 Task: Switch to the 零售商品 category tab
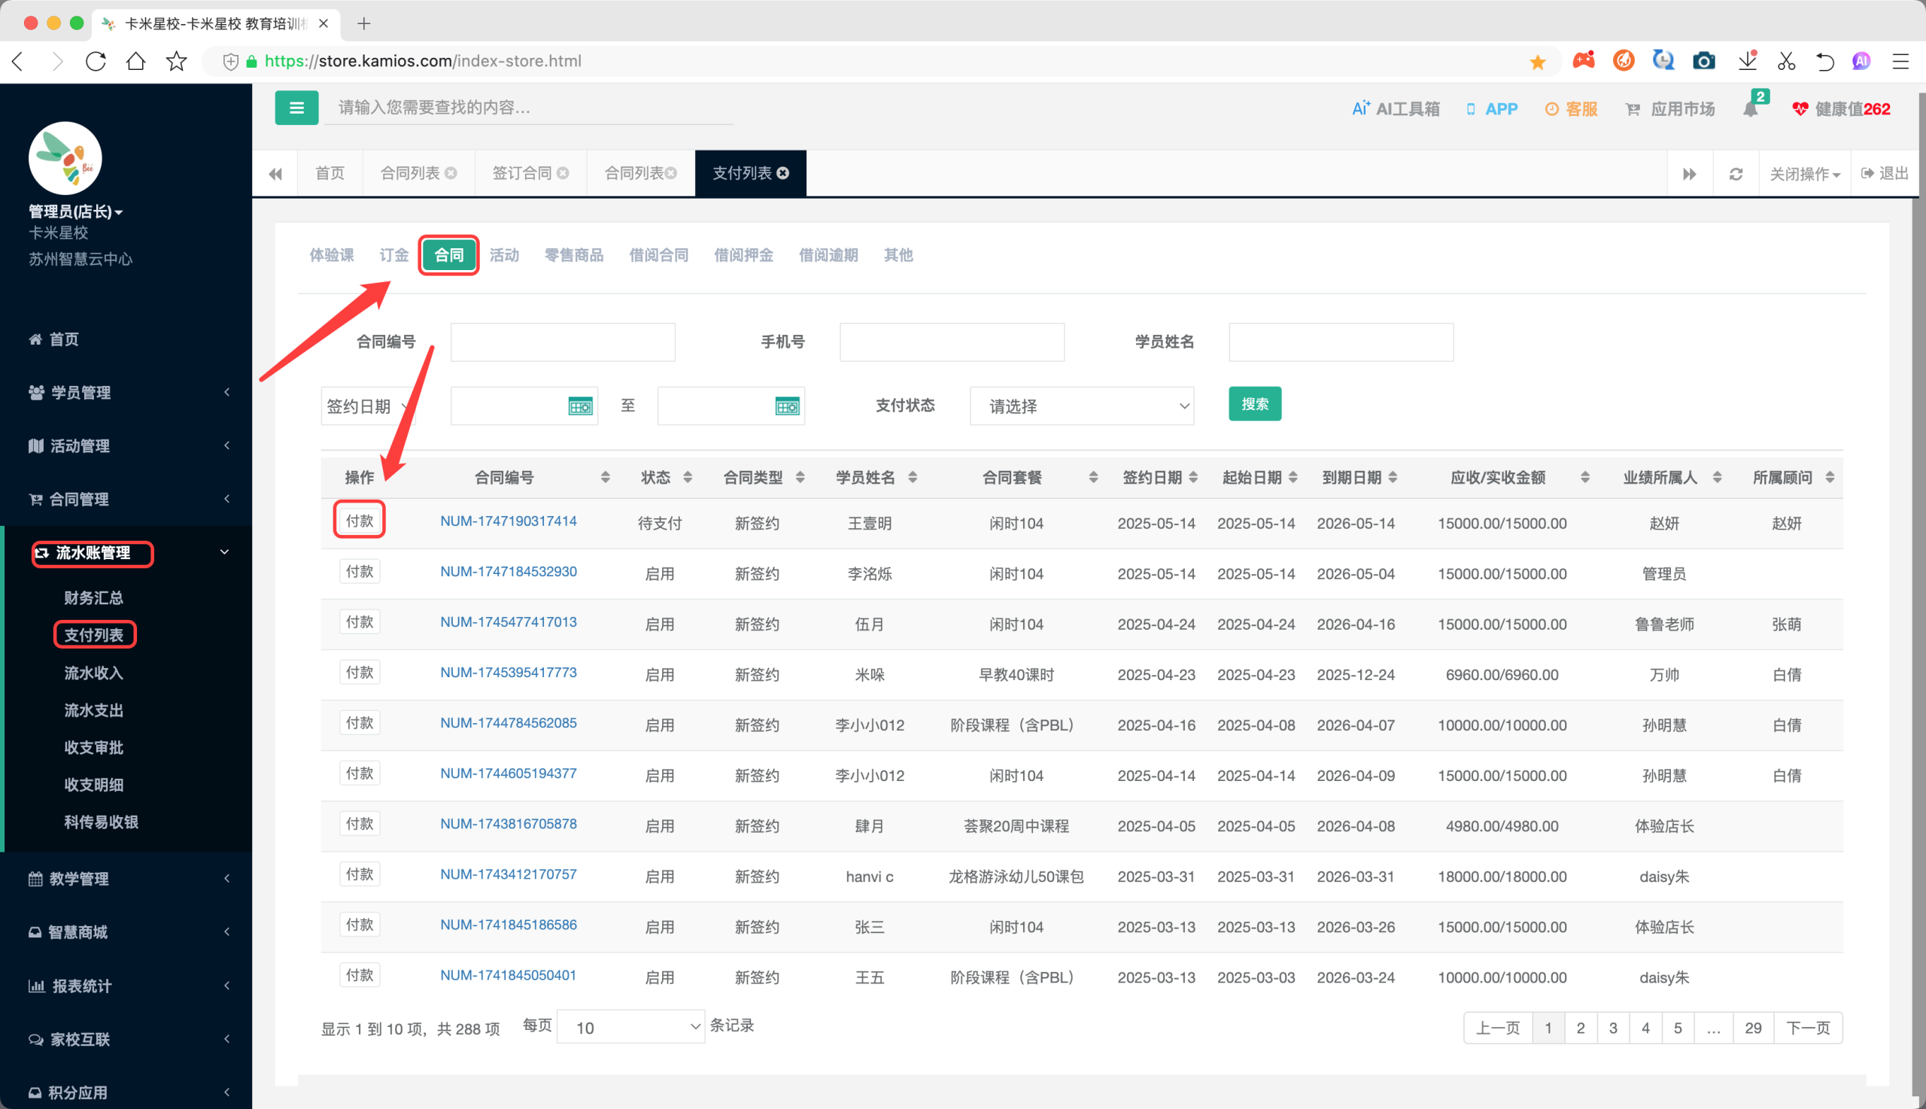[573, 255]
